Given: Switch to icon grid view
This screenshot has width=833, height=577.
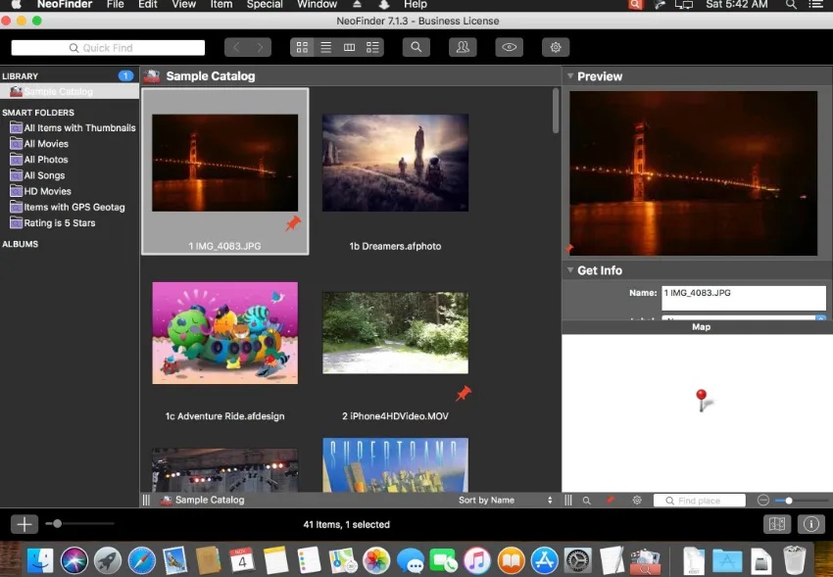Looking at the screenshot, I should (302, 47).
